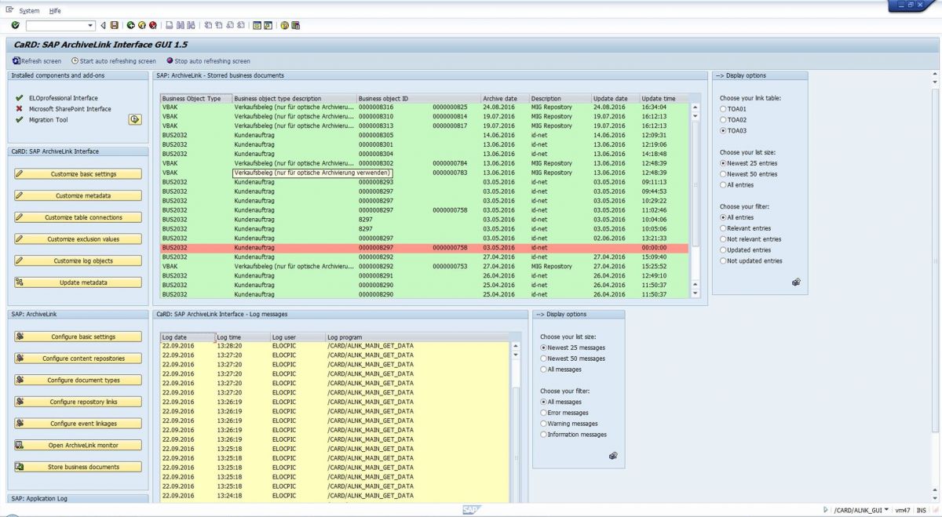Select Error messages filter

pyautogui.click(x=543, y=413)
